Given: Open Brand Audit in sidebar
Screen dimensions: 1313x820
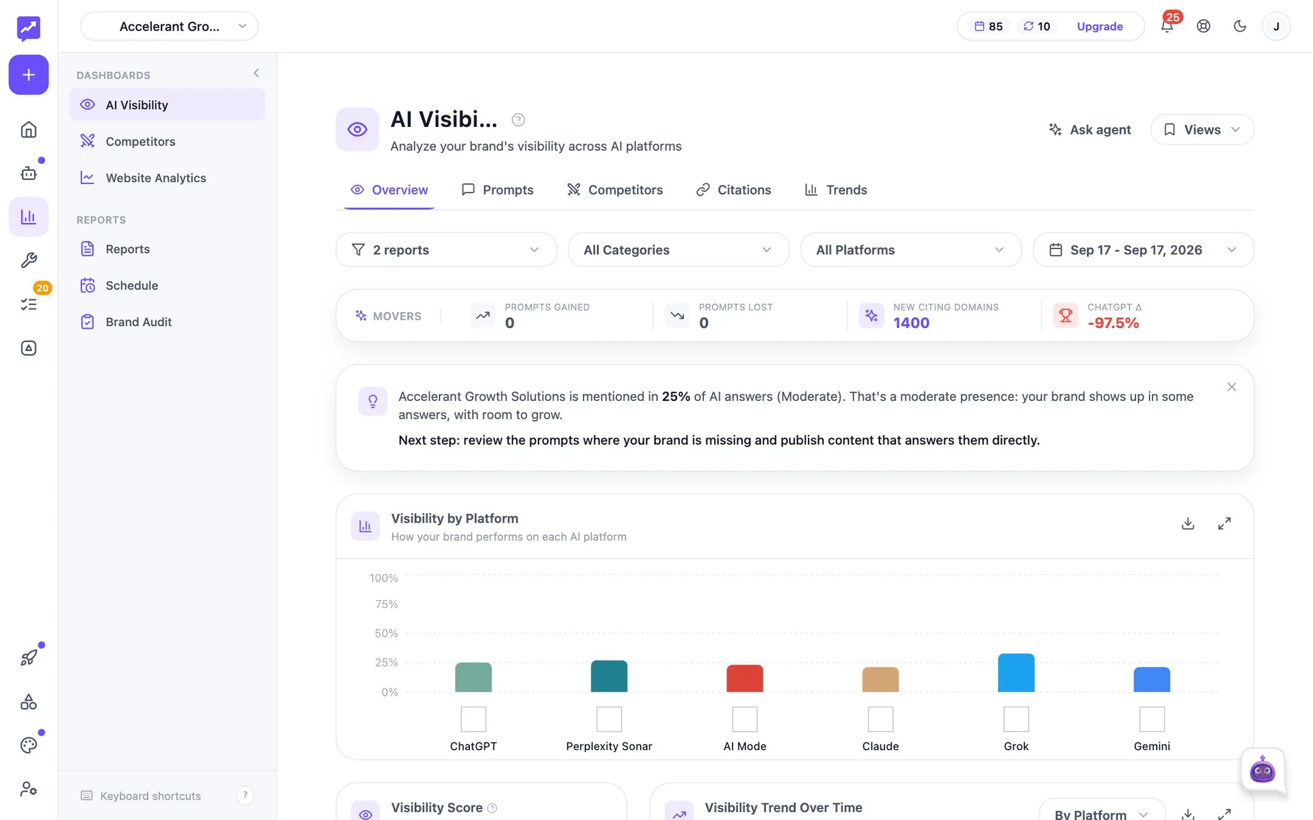Looking at the screenshot, I should 167,322.
